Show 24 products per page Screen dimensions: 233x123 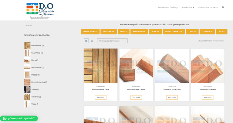pos(217,41)
